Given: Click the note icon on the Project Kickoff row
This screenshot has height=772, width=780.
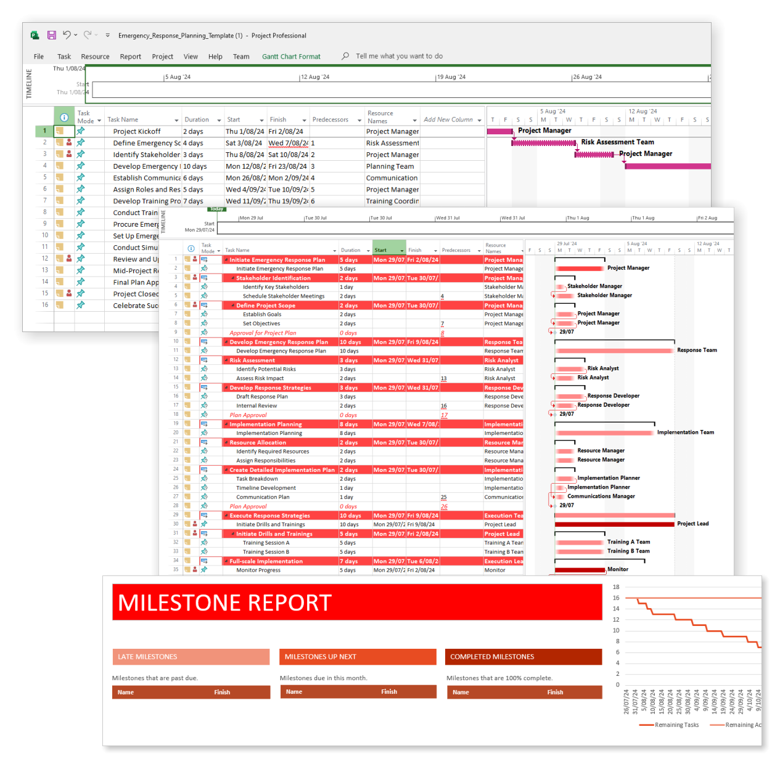Looking at the screenshot, I should [60, 131].
